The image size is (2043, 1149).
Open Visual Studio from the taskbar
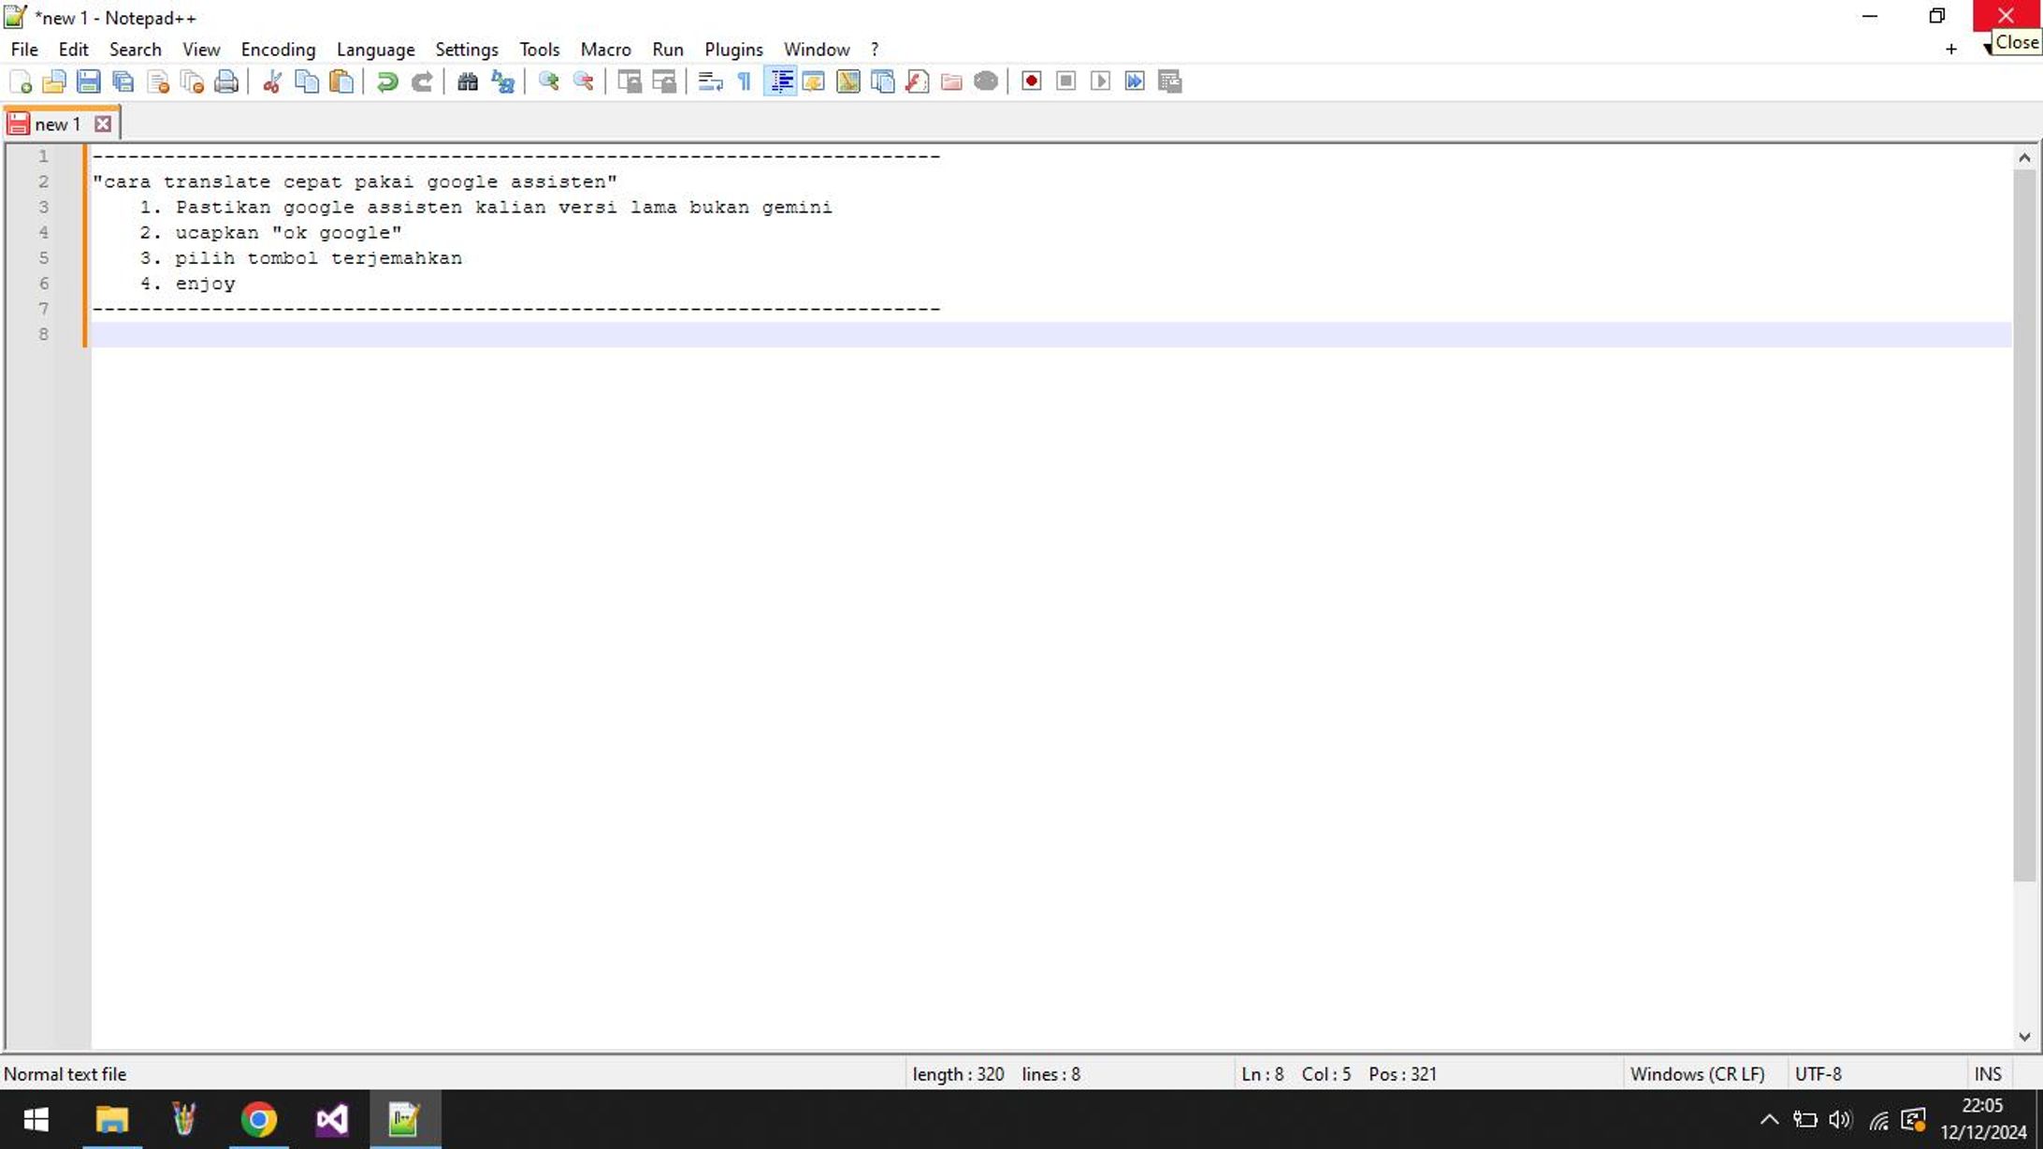pos(332,1119)
